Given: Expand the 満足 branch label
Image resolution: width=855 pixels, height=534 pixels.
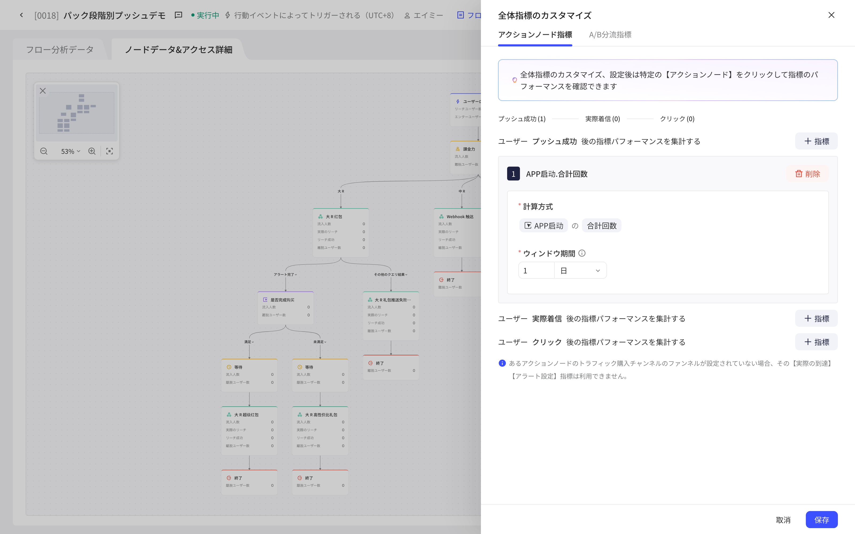Looking at the screenshot, I should [x=249, y=342].
